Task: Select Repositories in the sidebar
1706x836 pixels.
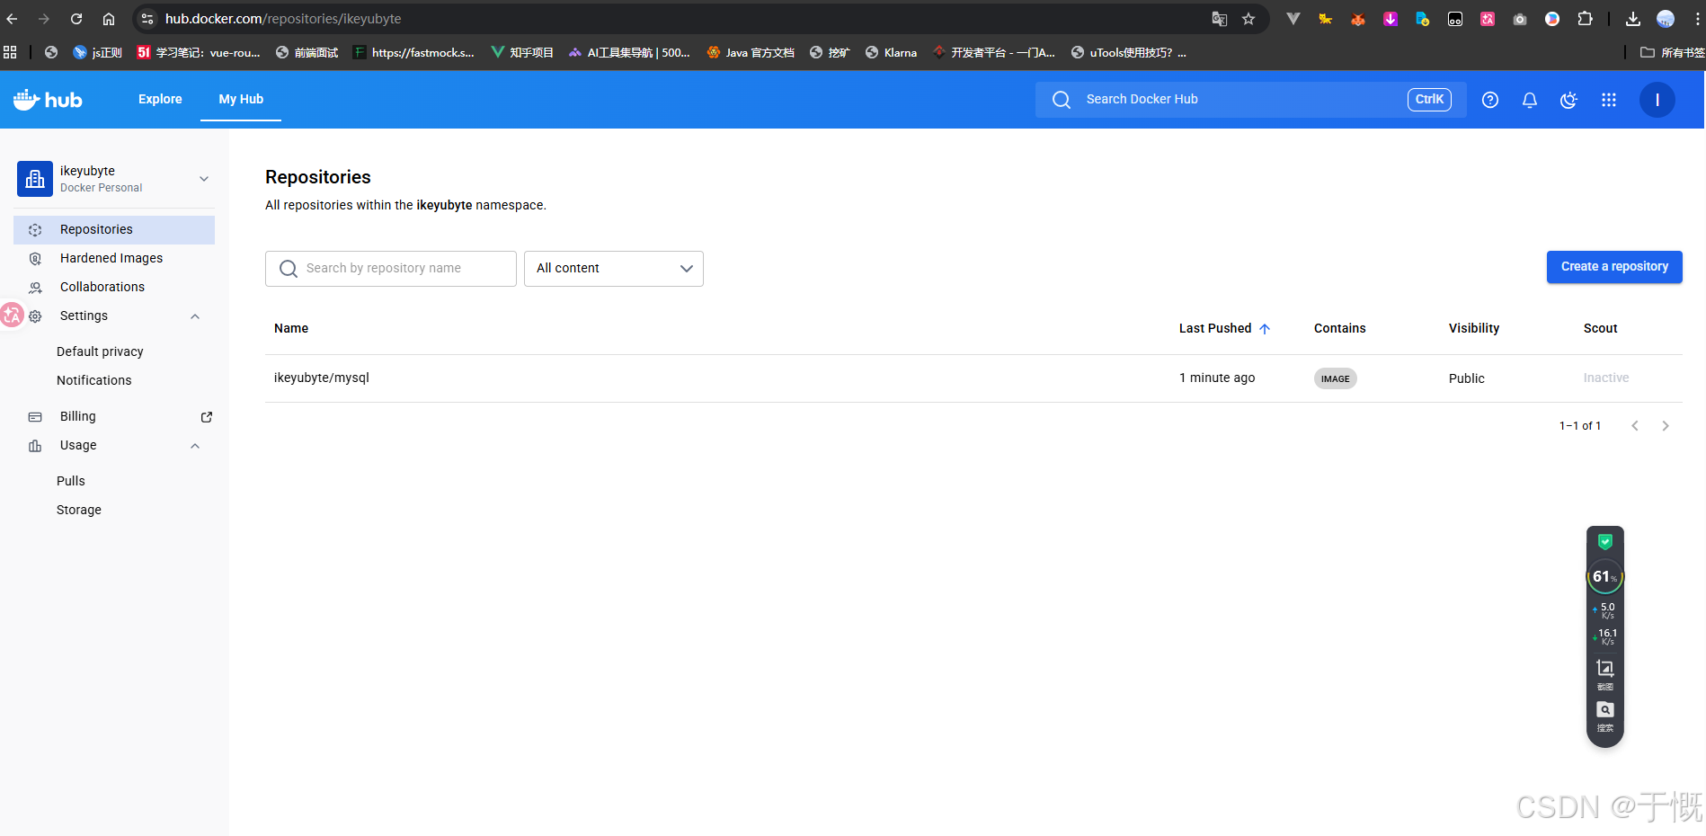Action: tap(114, 230)
